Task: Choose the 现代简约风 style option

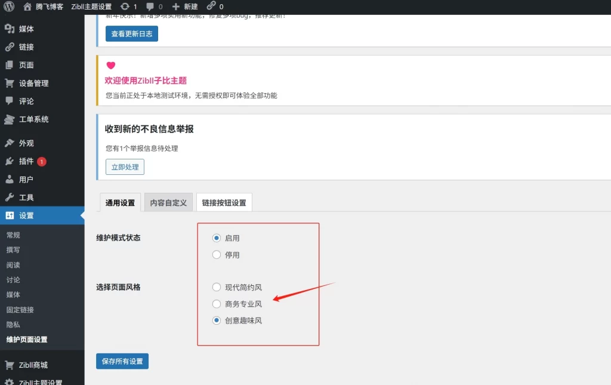Action: (217, 287)
